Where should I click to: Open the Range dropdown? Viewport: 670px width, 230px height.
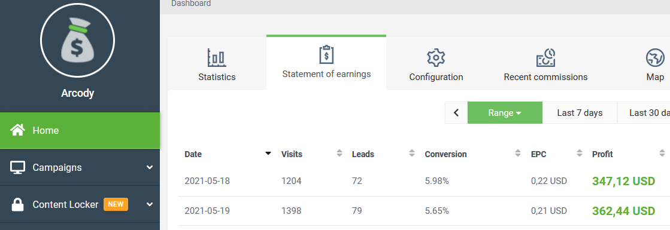tap(505, 113)
